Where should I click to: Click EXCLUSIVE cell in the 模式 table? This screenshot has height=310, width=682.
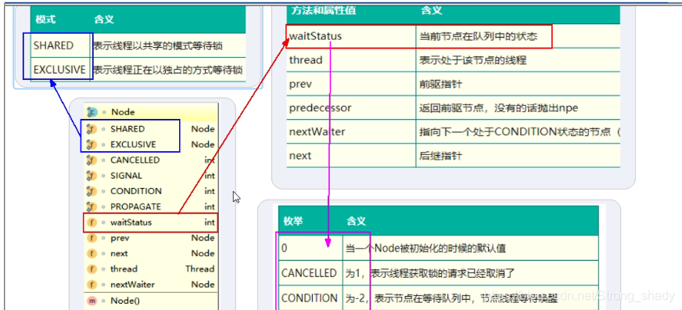tap(60, 69)
